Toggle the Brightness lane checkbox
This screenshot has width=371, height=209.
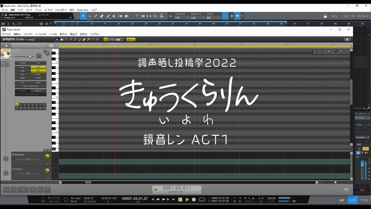pyautogui.click(x=6, y=159)
